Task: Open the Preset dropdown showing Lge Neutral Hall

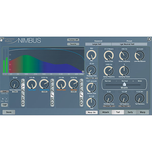Action: (129, 44)
